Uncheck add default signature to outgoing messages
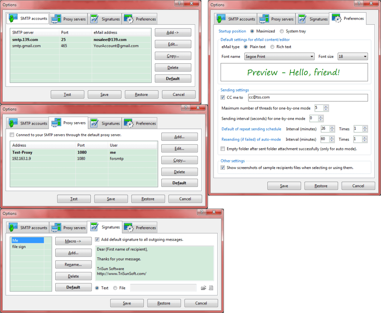 [x=97, y=240]
